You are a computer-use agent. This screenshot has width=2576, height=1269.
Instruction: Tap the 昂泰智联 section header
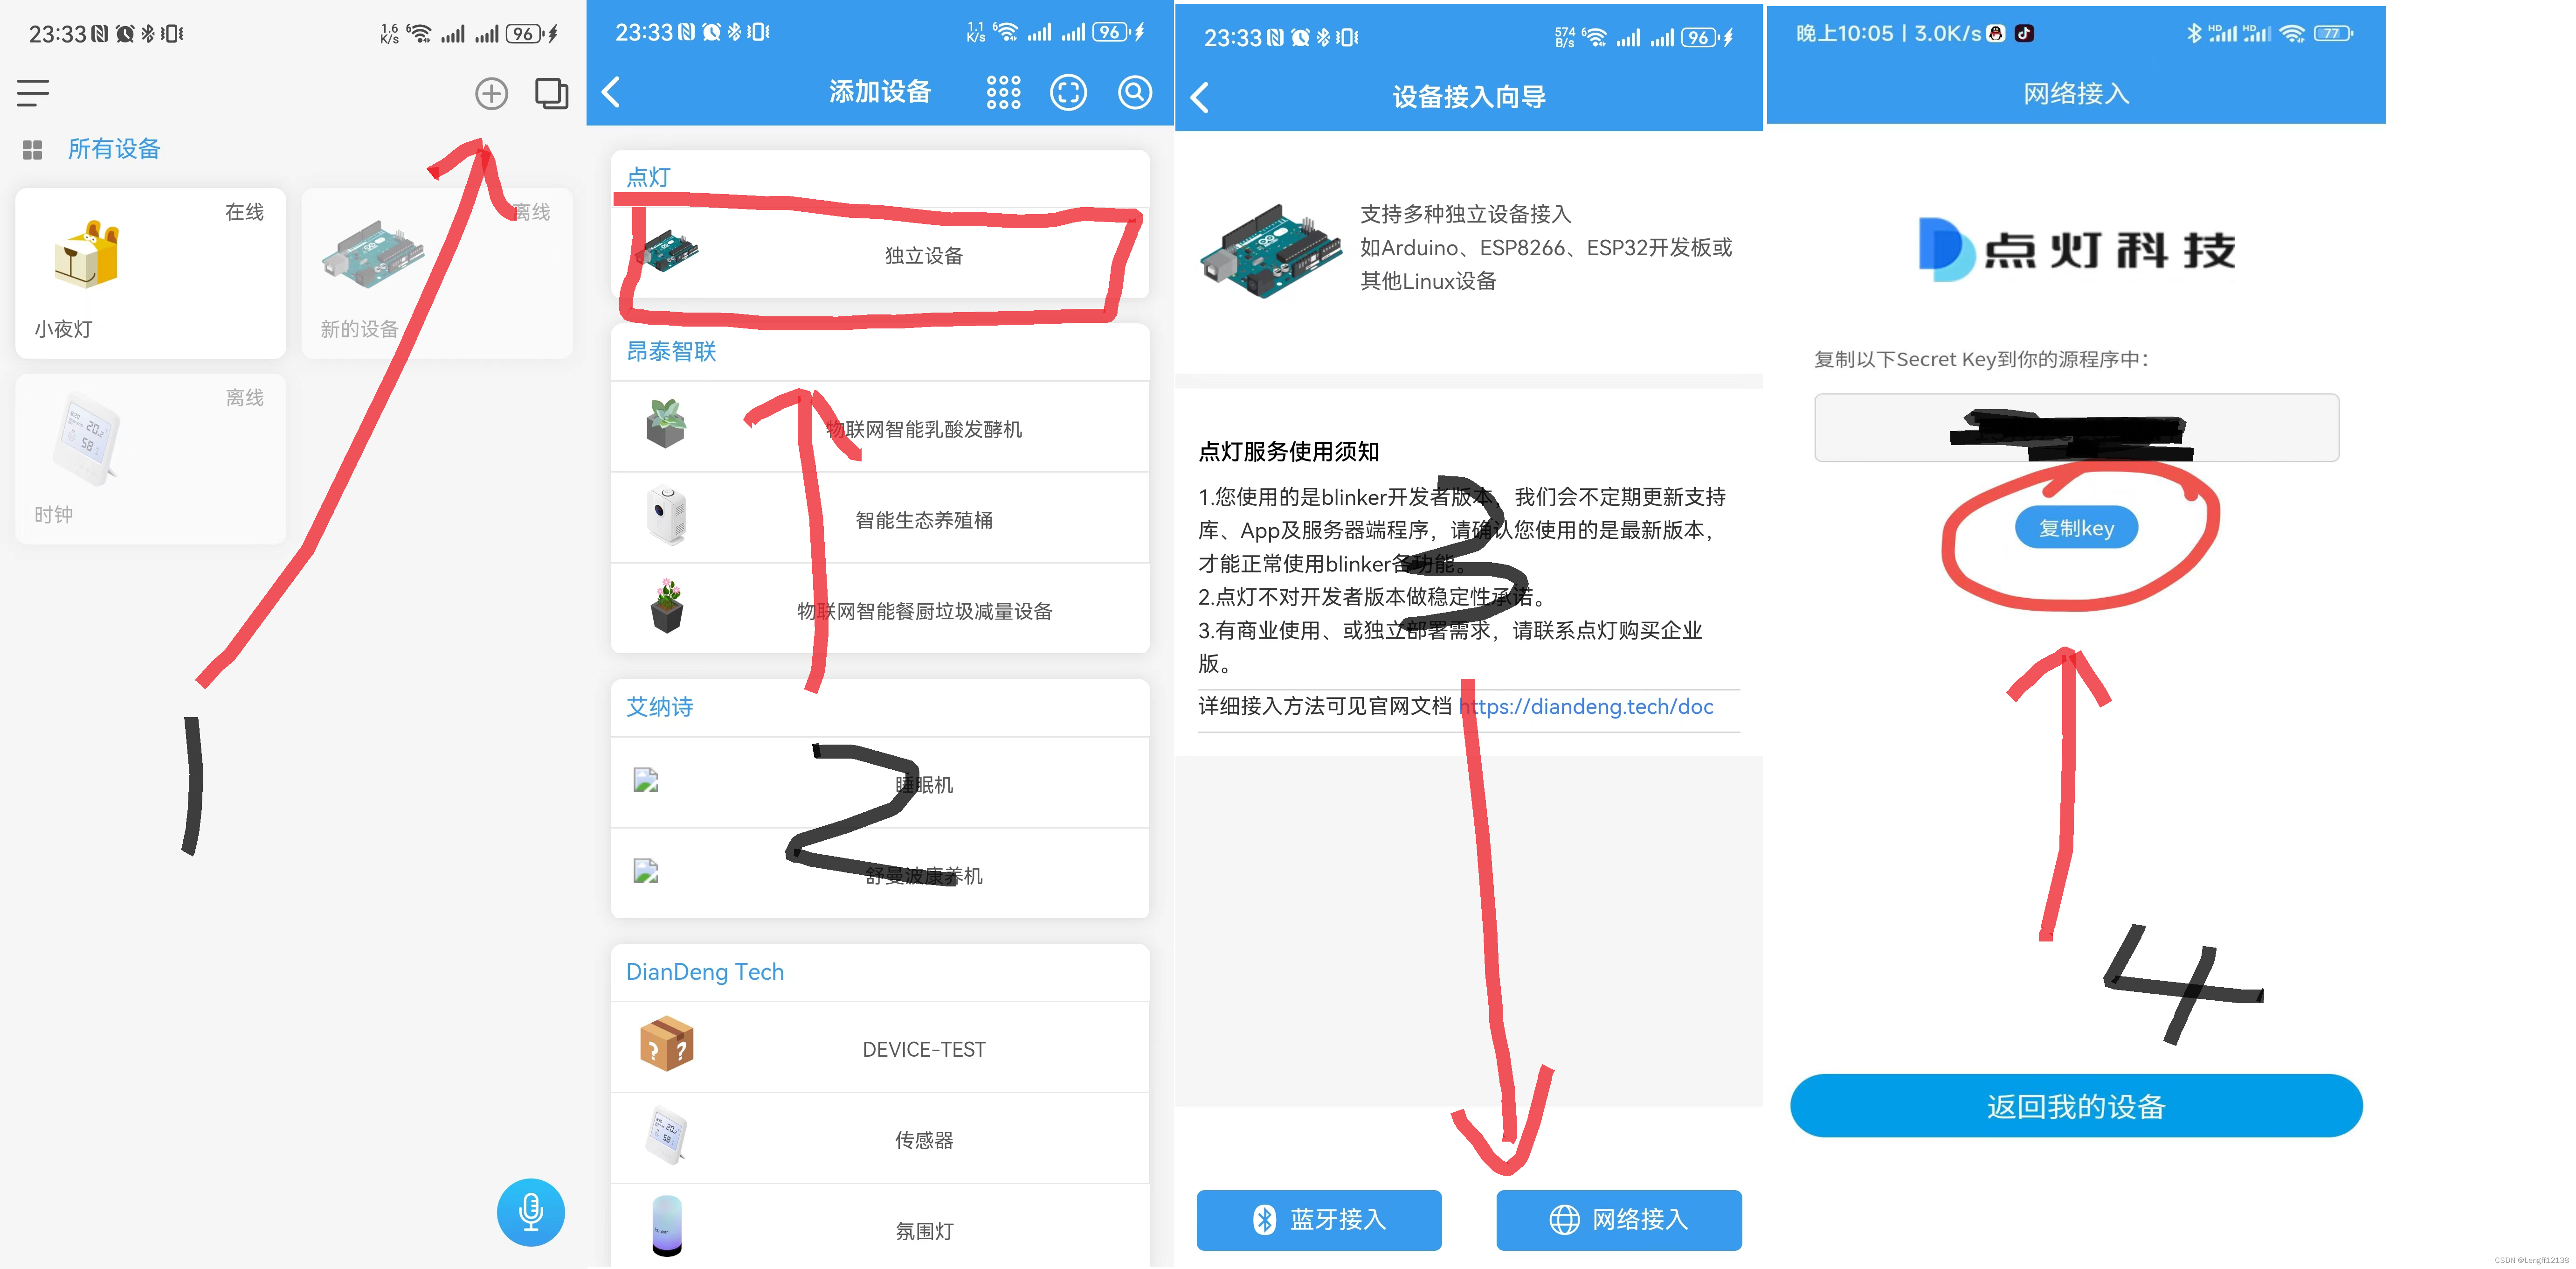671,351
